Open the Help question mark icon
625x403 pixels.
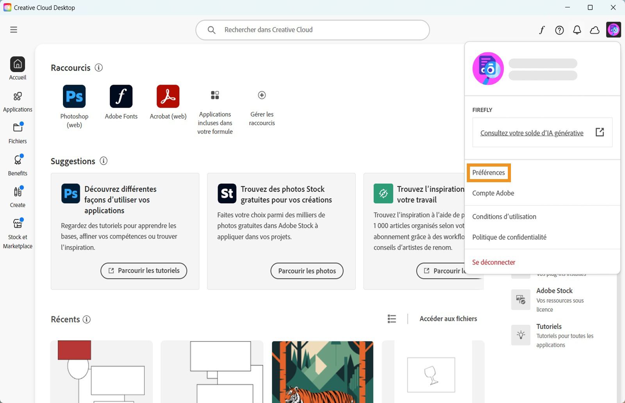[559, 30]
